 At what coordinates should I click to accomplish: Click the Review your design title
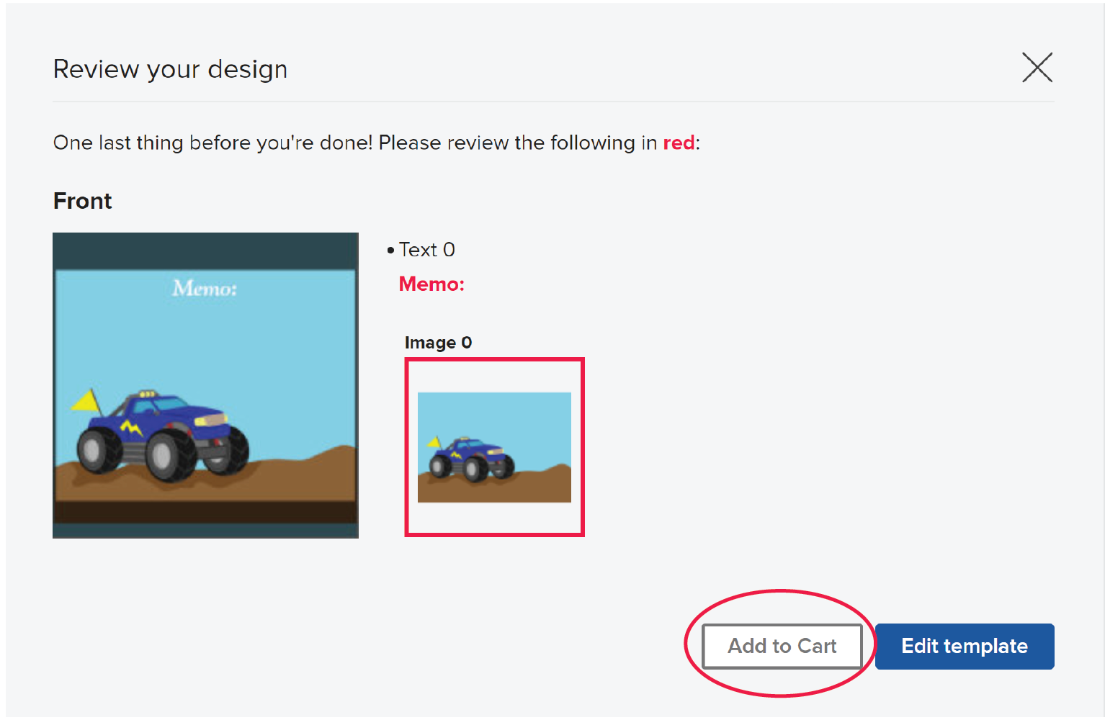pyautogui.click(x=170, y=69)
